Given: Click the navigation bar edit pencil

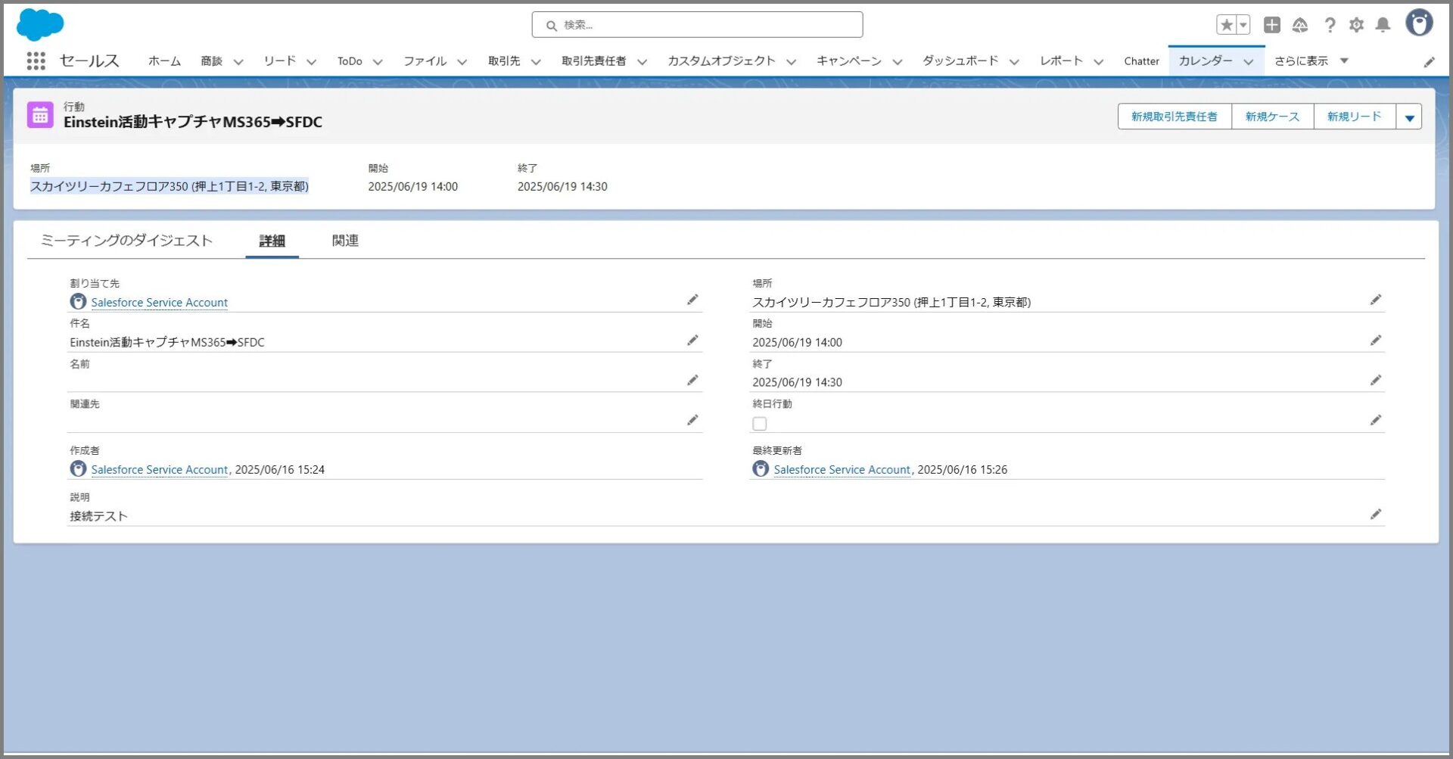Looking at the screenshot, I should point(1429,62).
